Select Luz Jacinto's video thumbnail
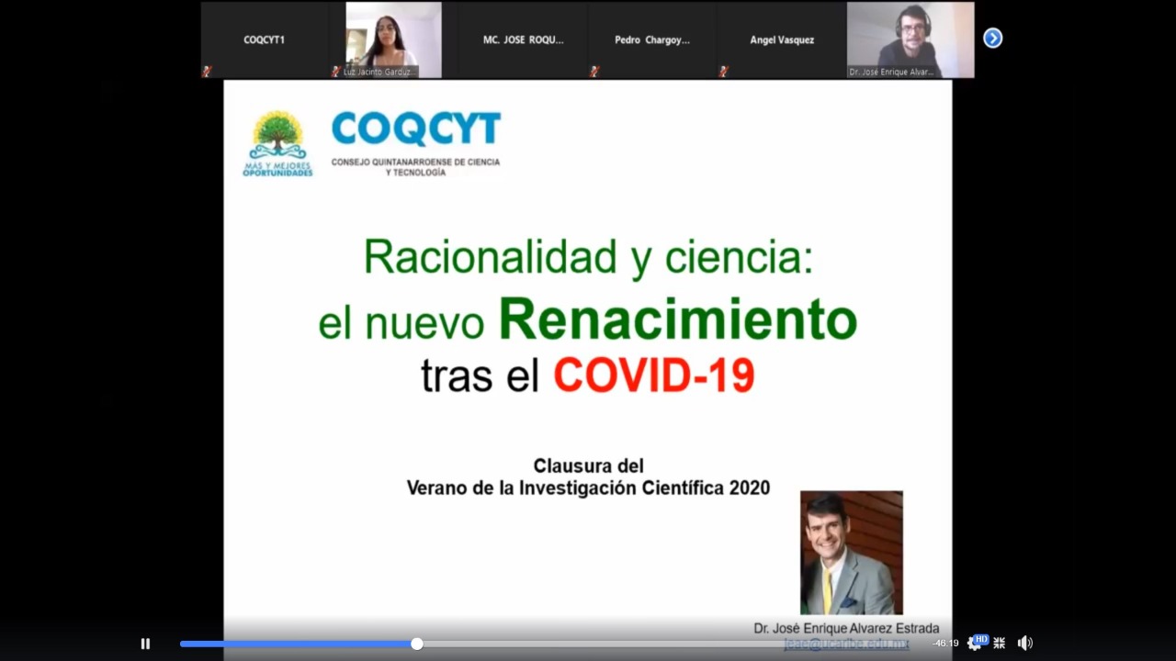The width and height of the screenshot is (1176, 661). (393, 37)
